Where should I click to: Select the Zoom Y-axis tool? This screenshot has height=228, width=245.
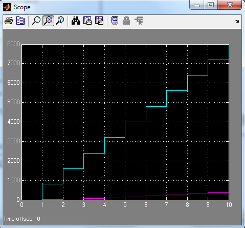click(x=60, y=21)
